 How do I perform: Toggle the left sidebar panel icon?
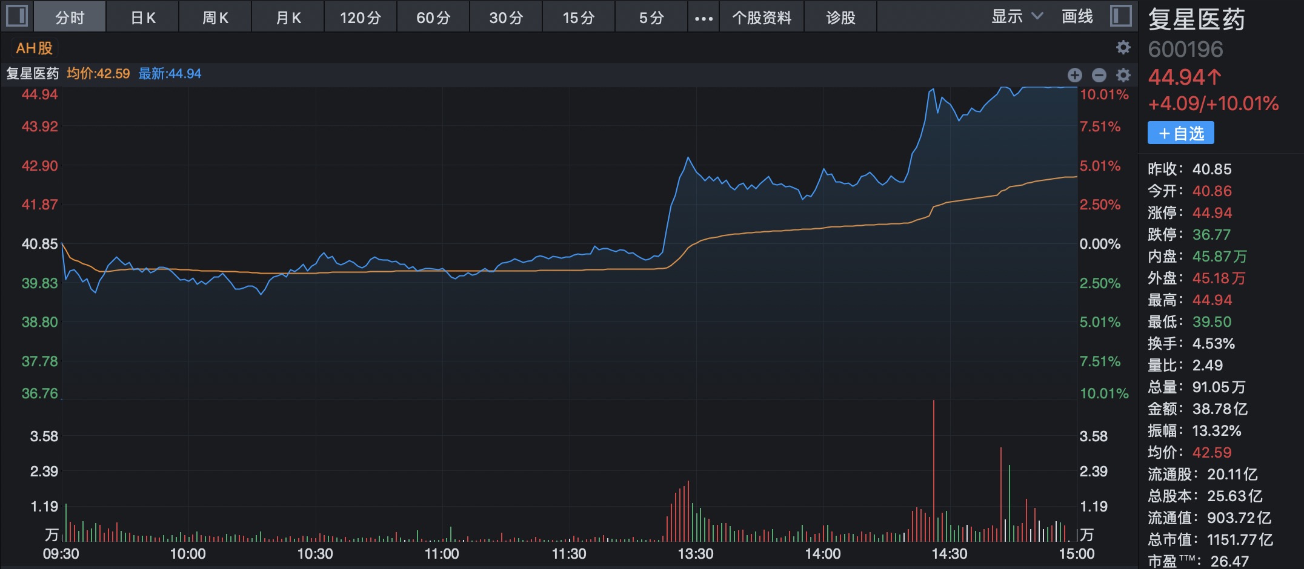click(16, 16)
